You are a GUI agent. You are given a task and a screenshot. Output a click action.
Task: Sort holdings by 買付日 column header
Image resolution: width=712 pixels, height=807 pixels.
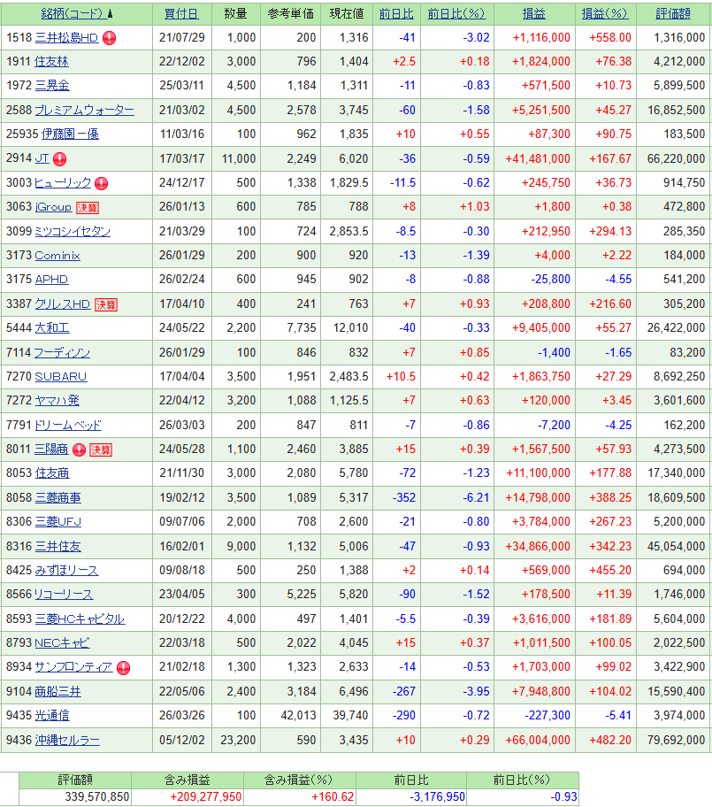[181, 14]
